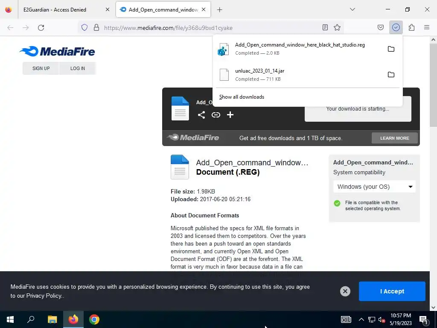
Task: Open the extensions puzzle icon
Action: pos(411,27)
